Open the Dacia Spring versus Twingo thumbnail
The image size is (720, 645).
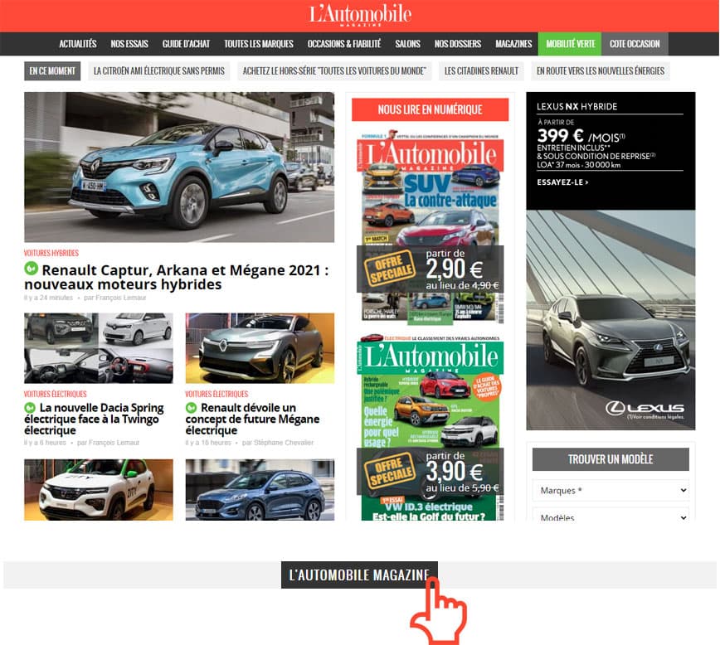[99, 348]
